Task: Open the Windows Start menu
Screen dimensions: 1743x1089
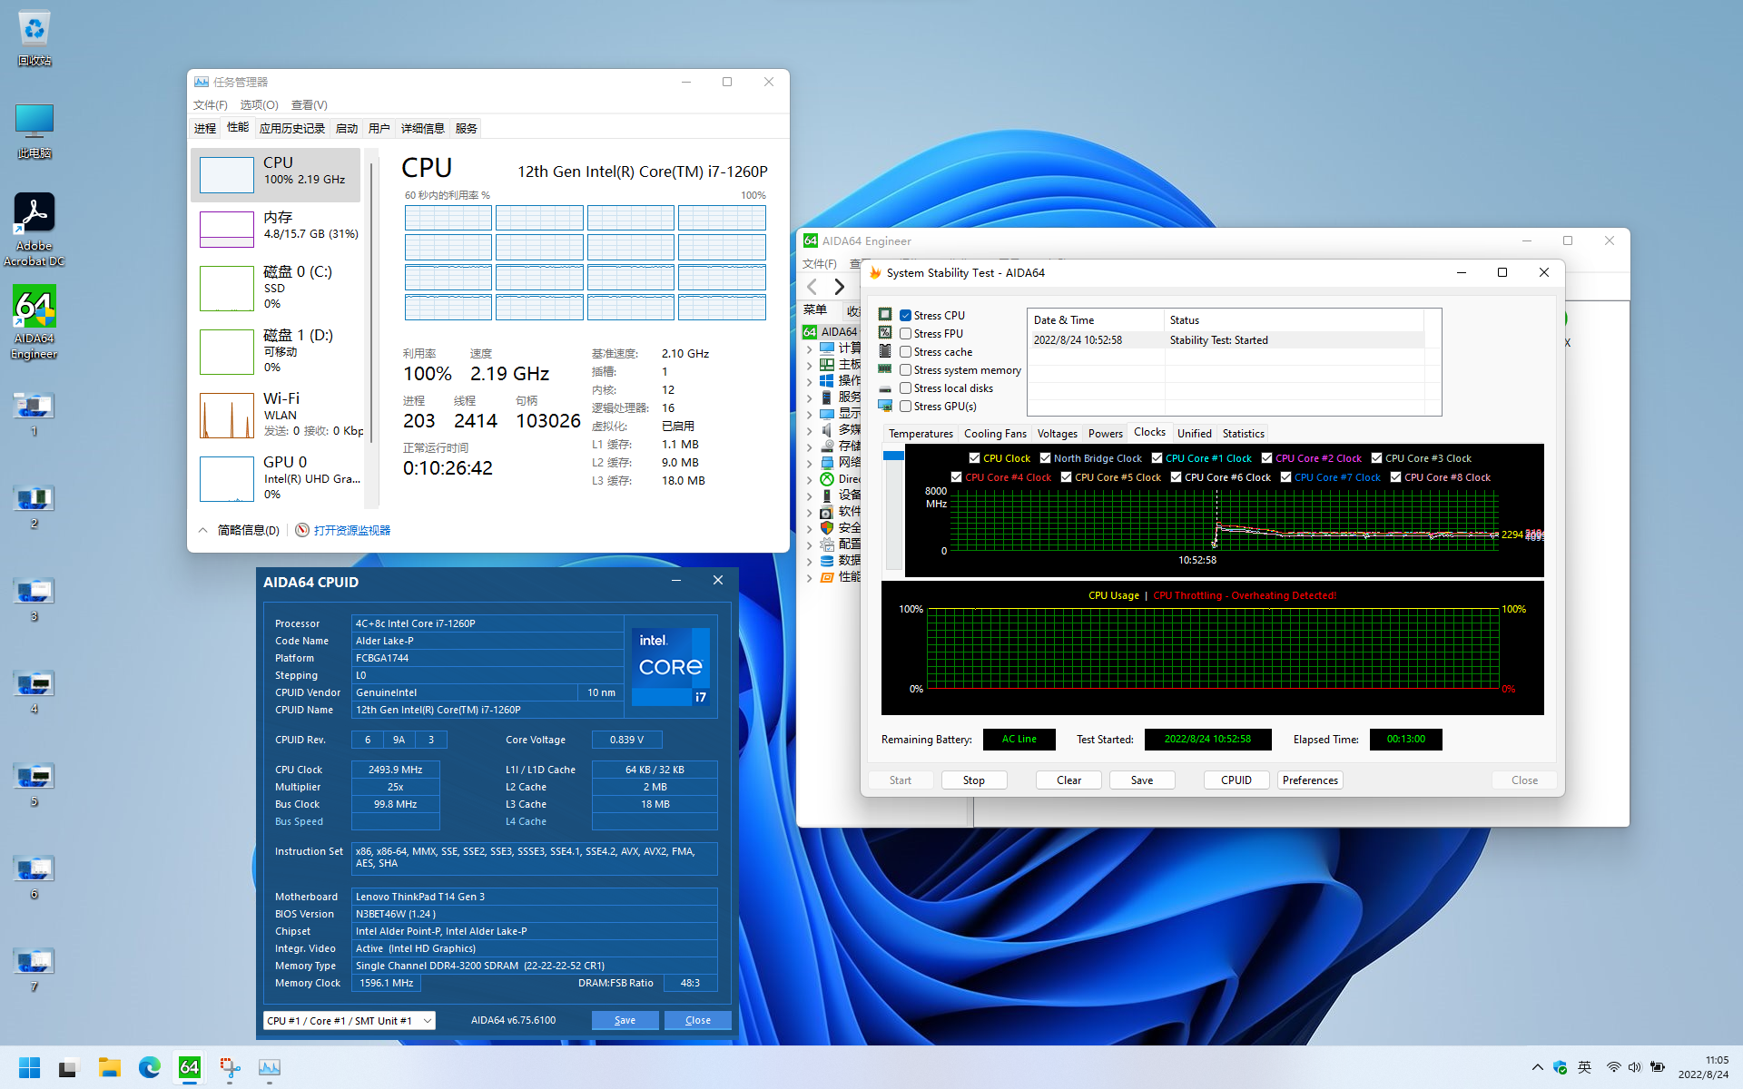Action: pyautogui.click(x=29, y=1067)
